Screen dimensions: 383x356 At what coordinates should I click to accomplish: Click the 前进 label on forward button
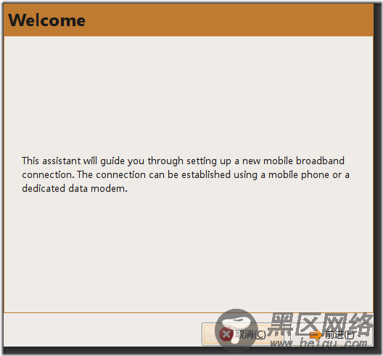coord(334,334)
